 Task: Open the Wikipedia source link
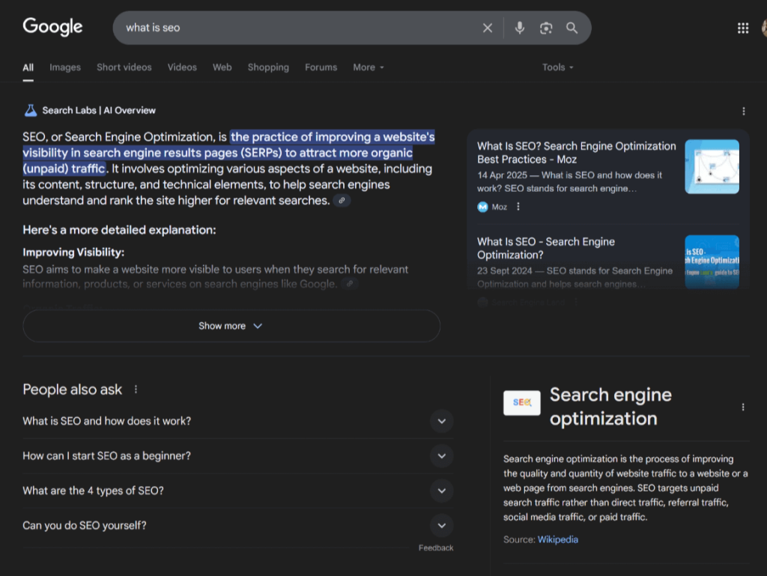pos(557,539)
